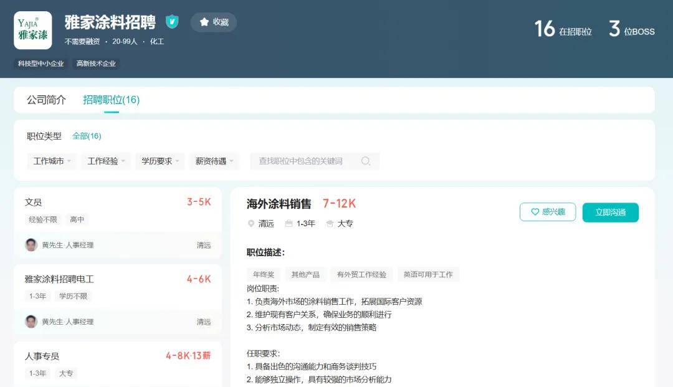Toggle 感兴趣 for the overseas sales job
The height and width of the screenshot is (387, 673).
tap(547, 212)
